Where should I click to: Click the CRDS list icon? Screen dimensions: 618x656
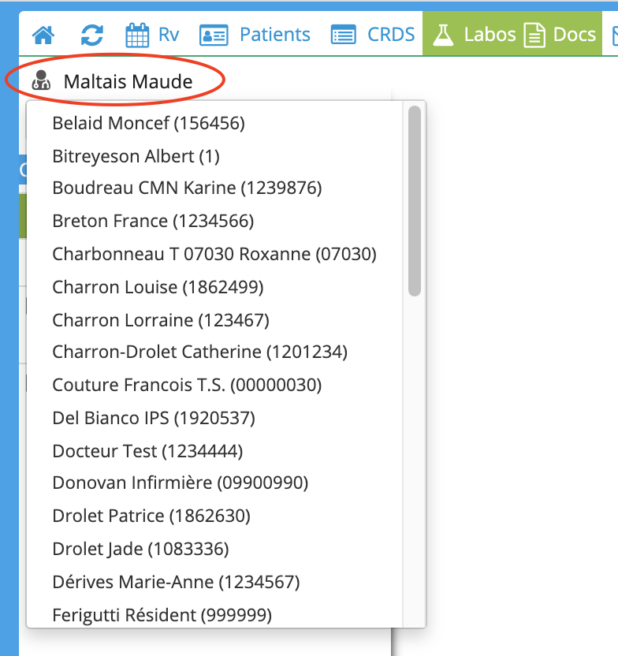pyautogui.click(x=343, y=35)
